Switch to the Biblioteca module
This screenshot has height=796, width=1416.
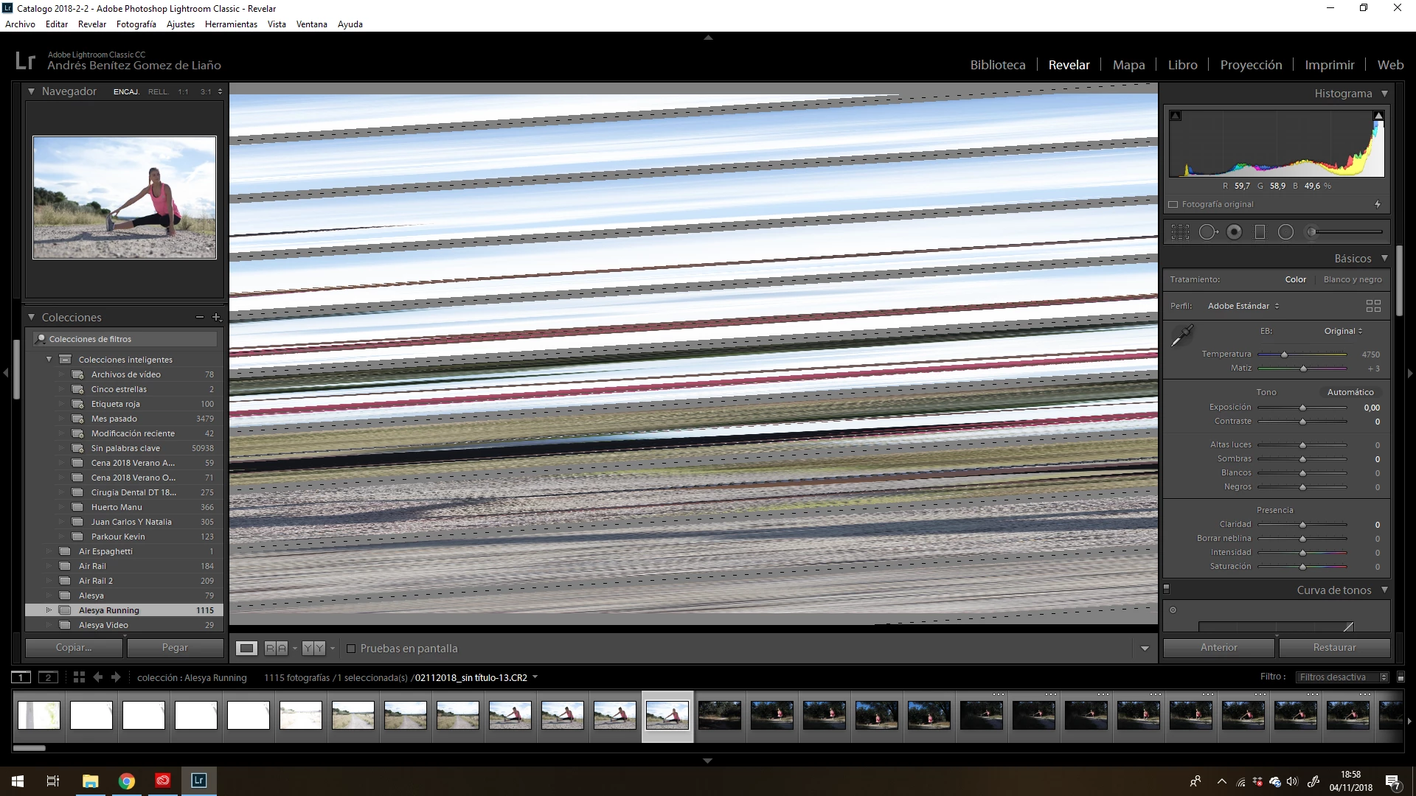(x=997, y=65)
